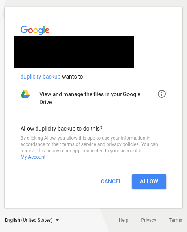This screenshot has width=187, height=232.
Task: Click the 'Allow duplicity-backup to do this?' heading
Action: pos(62,129)
